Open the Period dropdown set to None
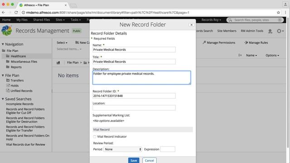The height and width of the screenshot is (163, 290). 122,149
